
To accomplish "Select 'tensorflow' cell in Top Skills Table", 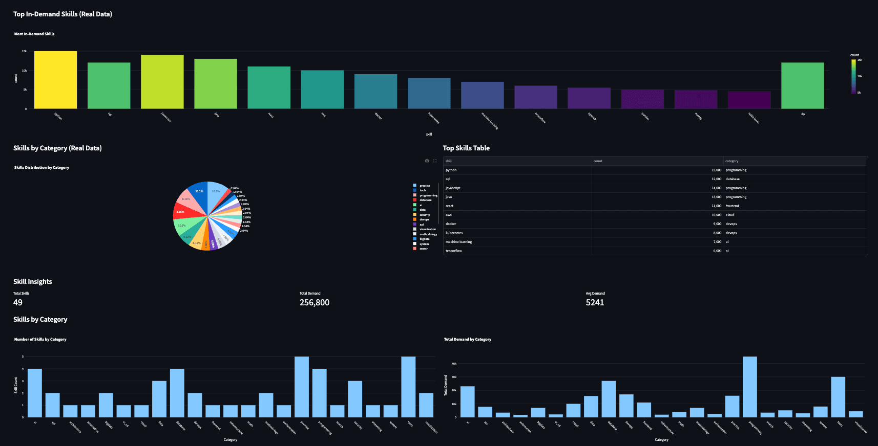I will pyautogui.click(x=517, y=251).
